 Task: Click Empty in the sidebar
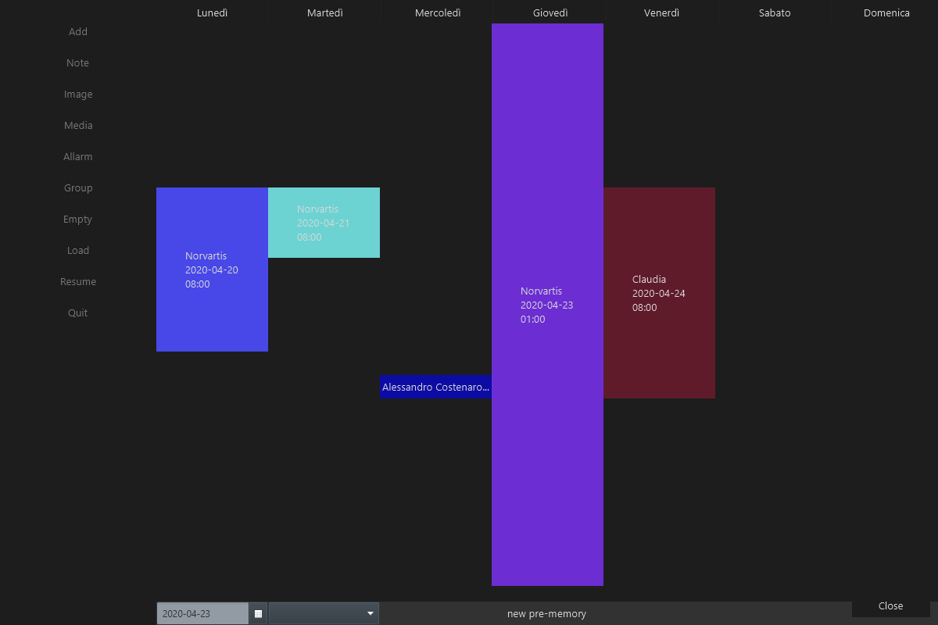pyautogui.click(x=78, y=220)
